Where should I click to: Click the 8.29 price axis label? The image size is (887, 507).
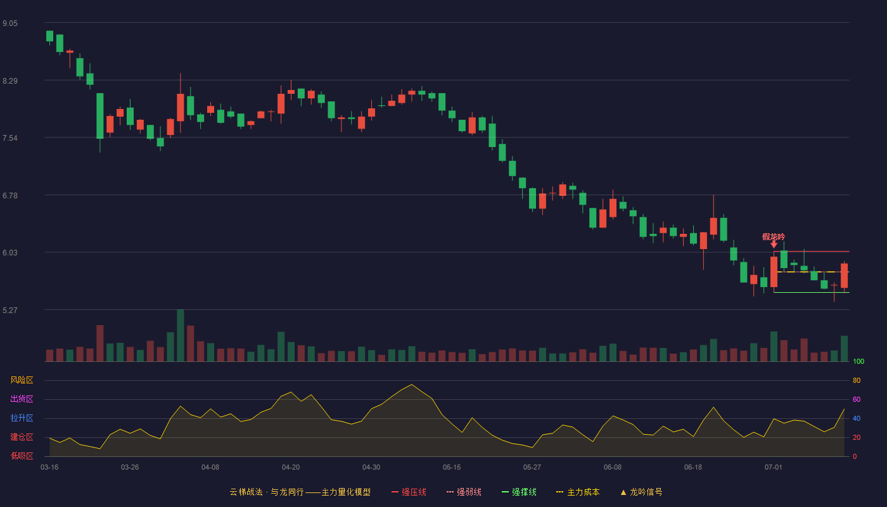[x=10, y=81]
